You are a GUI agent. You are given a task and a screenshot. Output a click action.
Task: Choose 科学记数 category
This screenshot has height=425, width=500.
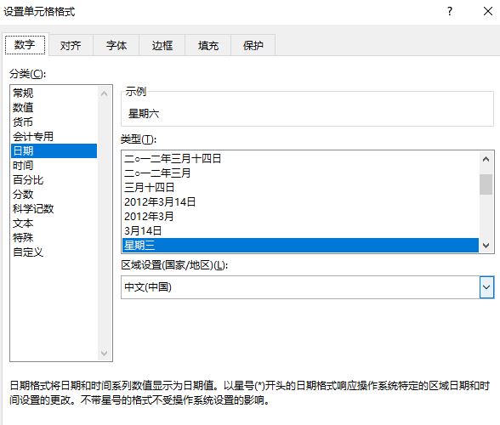(x=54, y=209)
